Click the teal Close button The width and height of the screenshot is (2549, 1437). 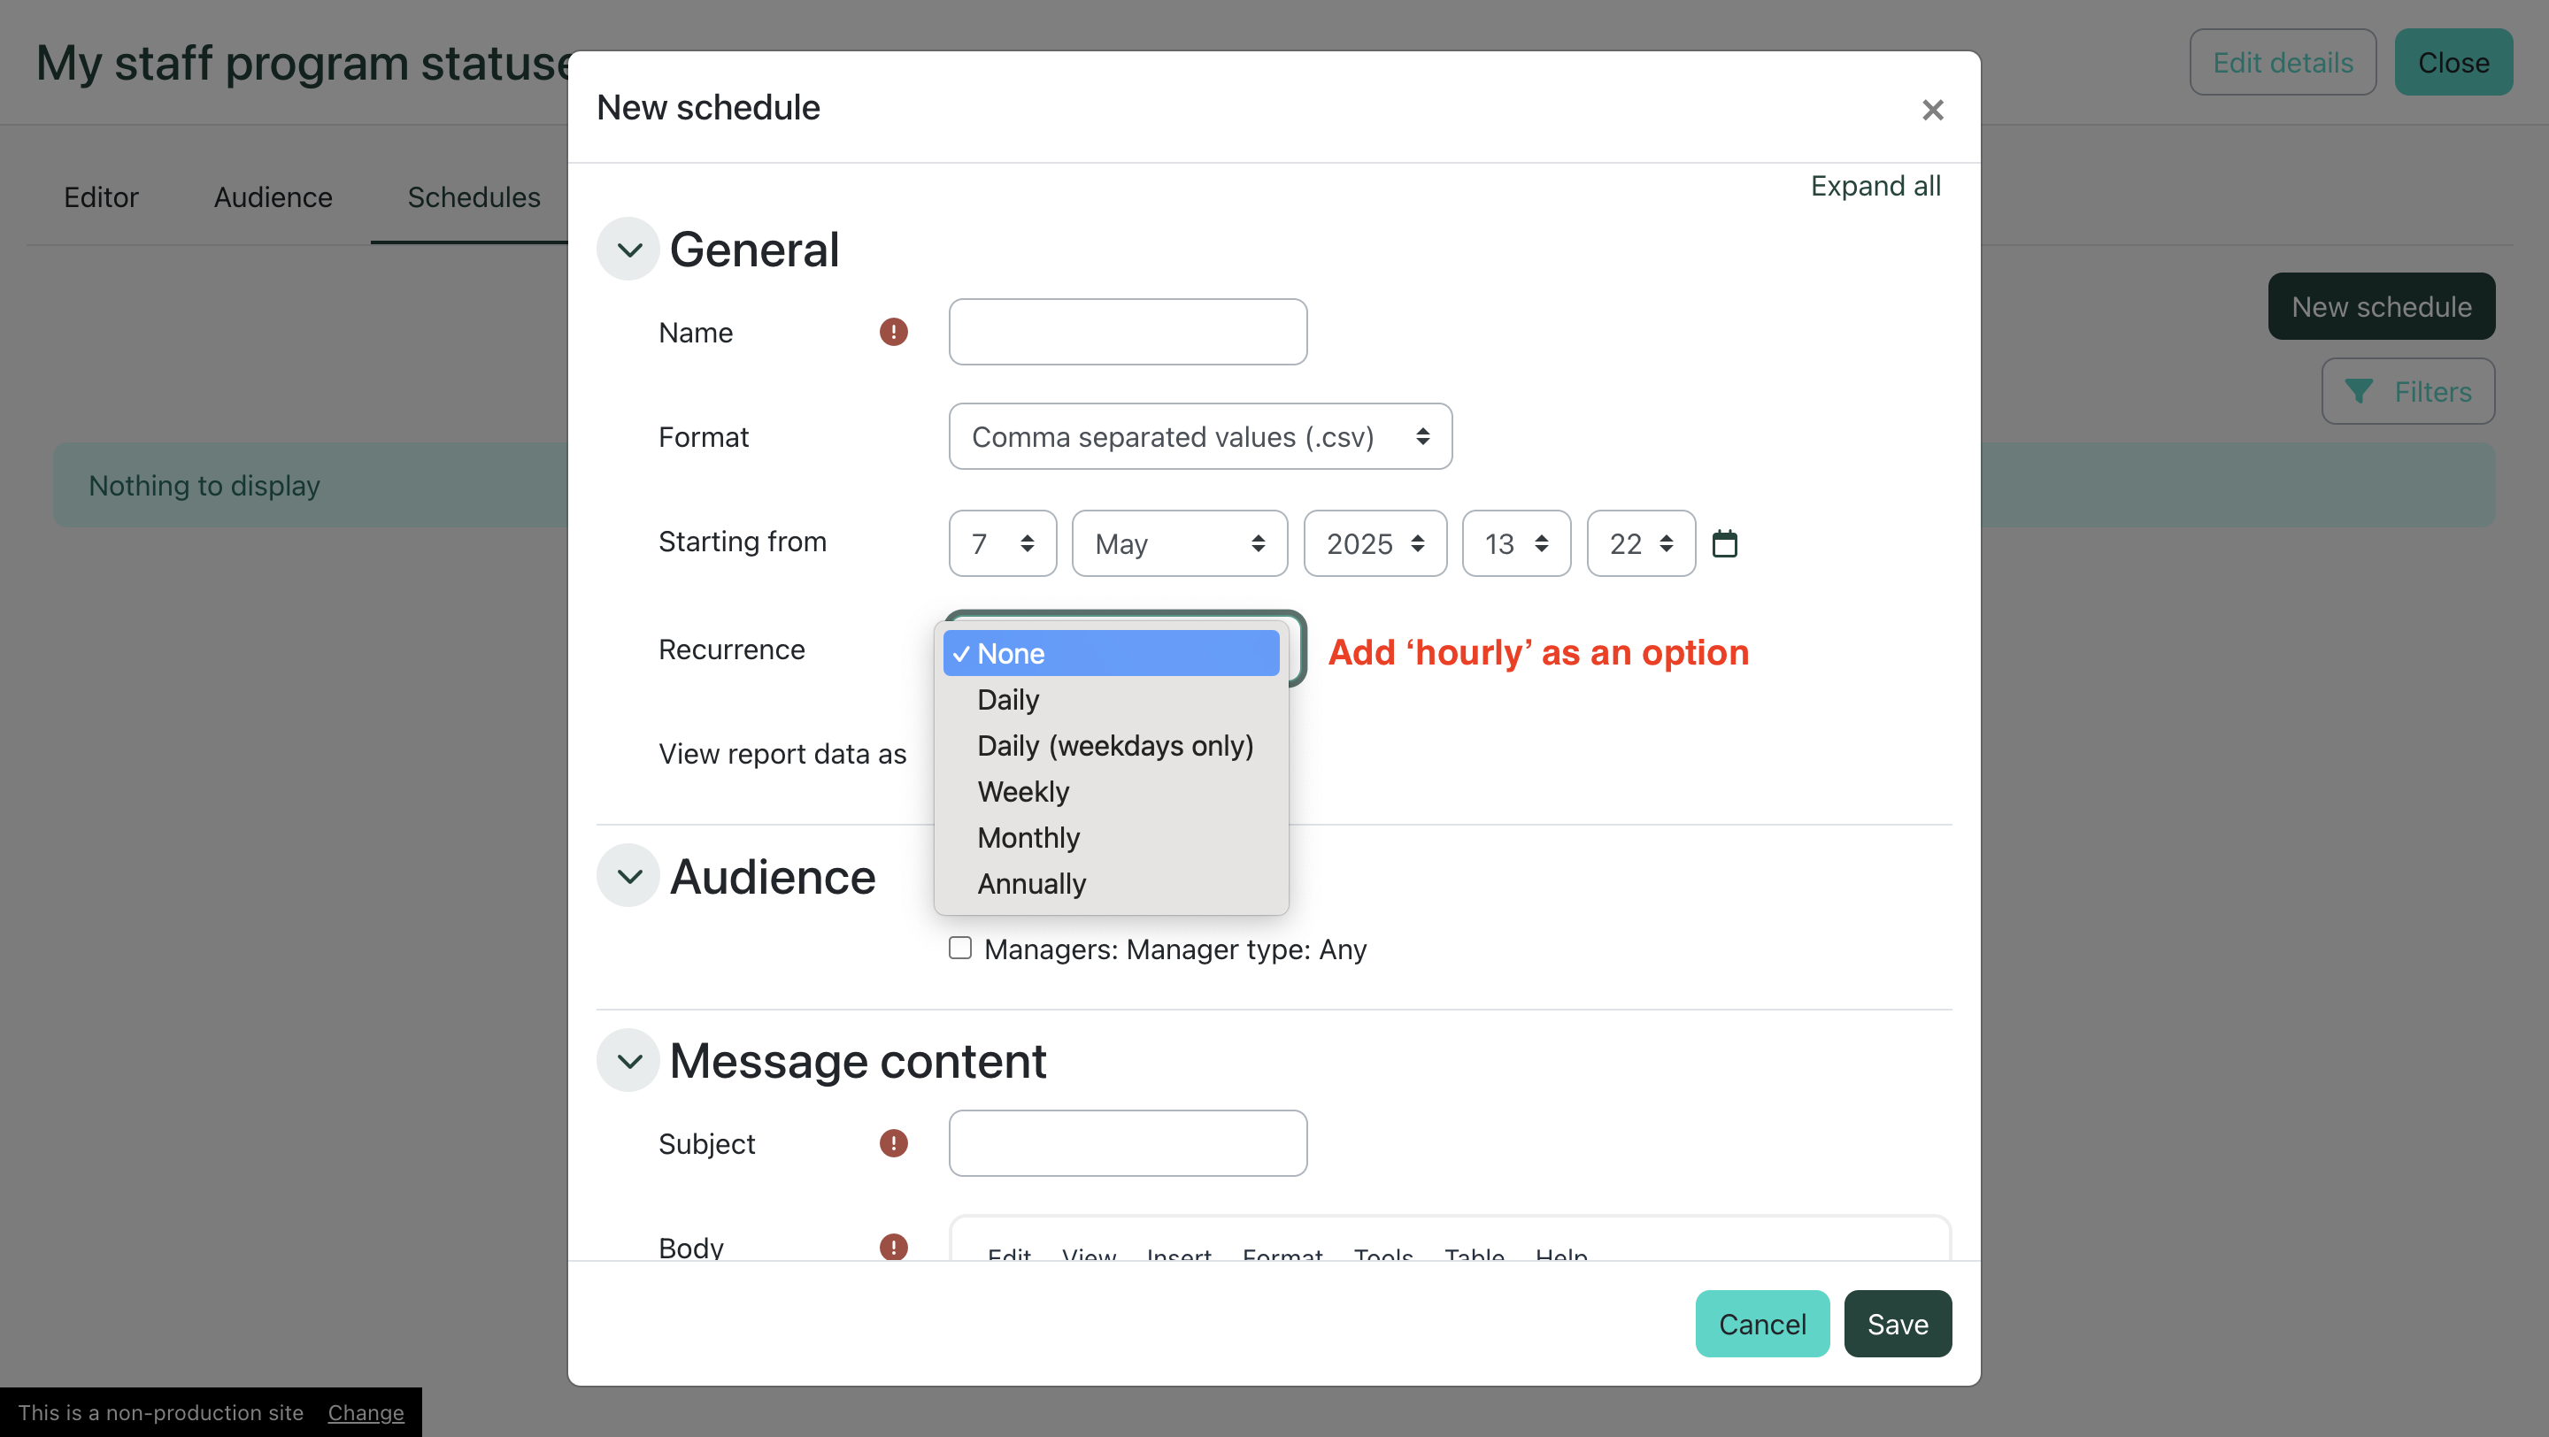(2453, 62)
